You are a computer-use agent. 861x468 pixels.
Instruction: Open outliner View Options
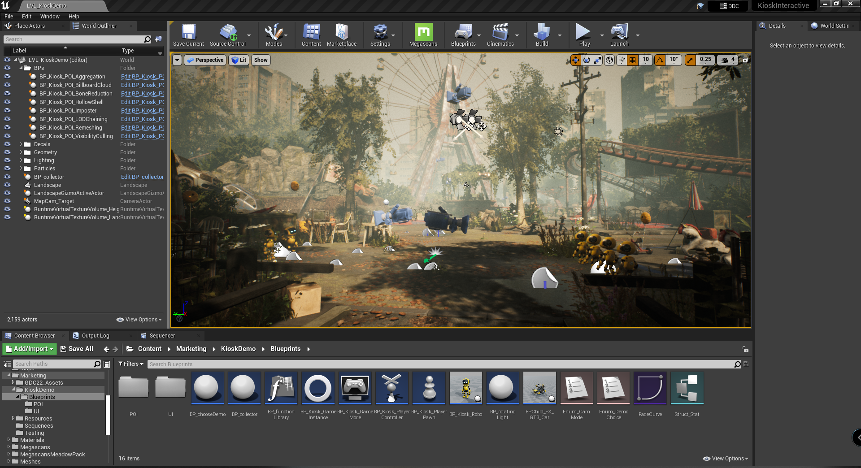(x=139, y=320)
